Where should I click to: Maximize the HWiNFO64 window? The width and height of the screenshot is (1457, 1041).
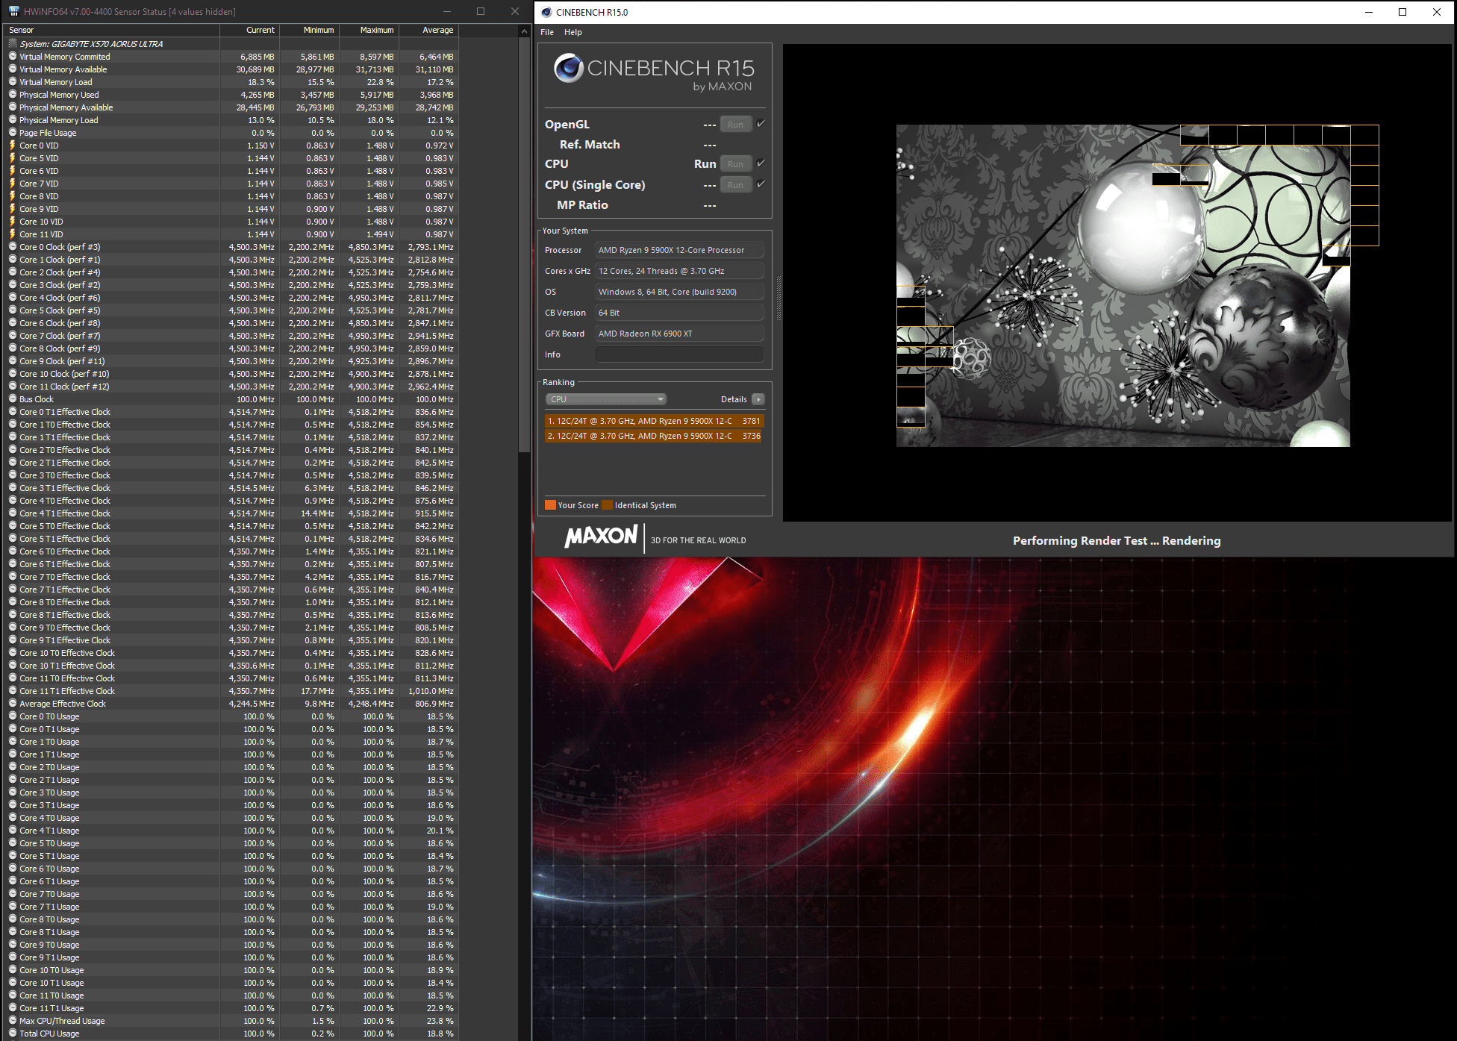tap(481, 11)
